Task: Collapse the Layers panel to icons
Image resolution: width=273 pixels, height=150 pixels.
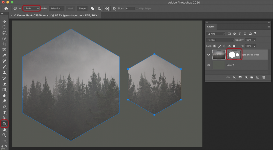Action: click(269, 22)
